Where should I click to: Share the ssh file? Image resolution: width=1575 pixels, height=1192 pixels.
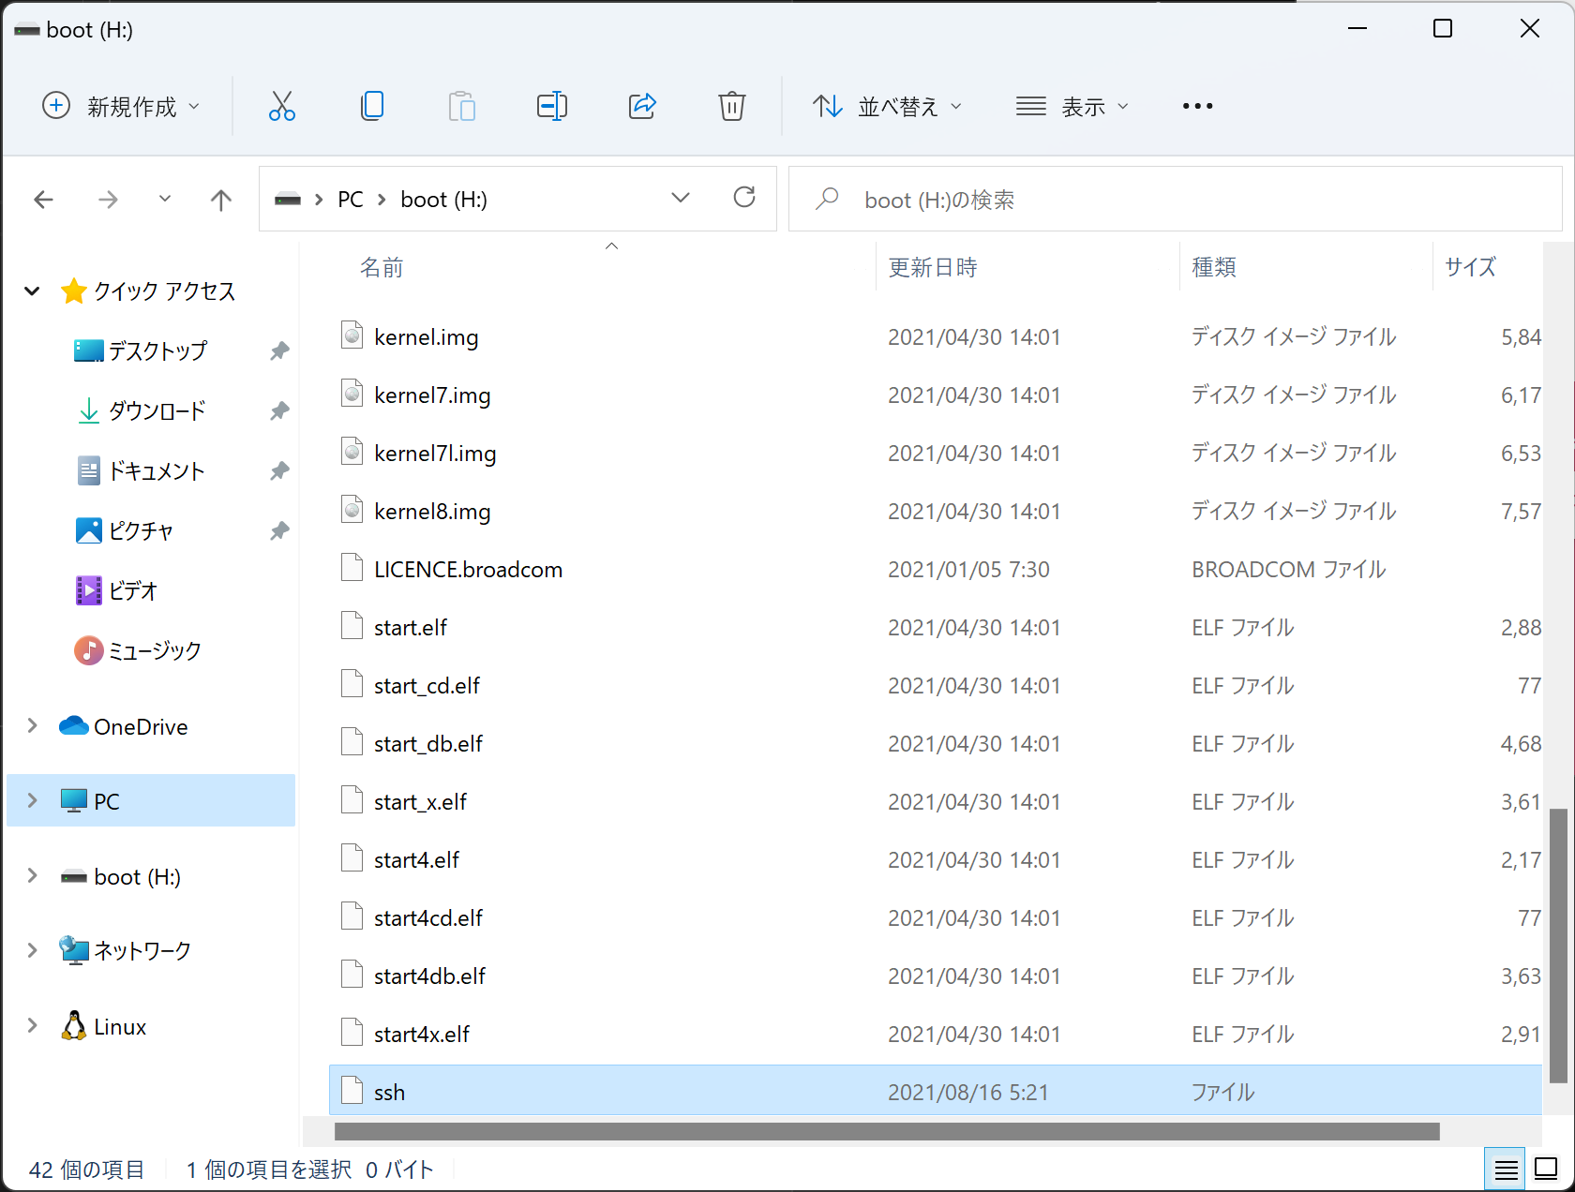click(x=642, y=106)
